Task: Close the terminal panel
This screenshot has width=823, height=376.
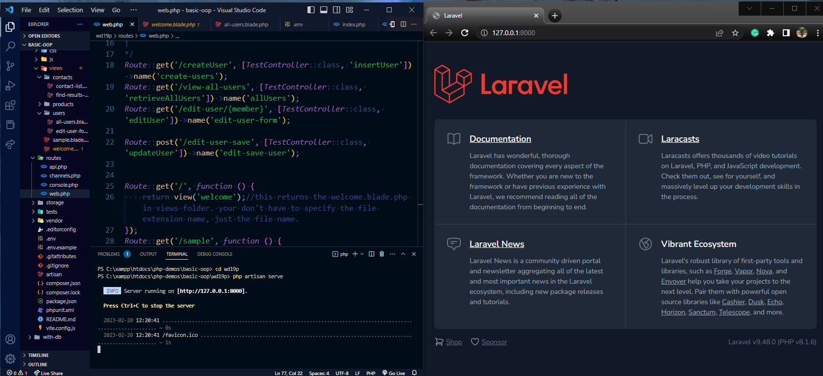Action: pos(414,254)
